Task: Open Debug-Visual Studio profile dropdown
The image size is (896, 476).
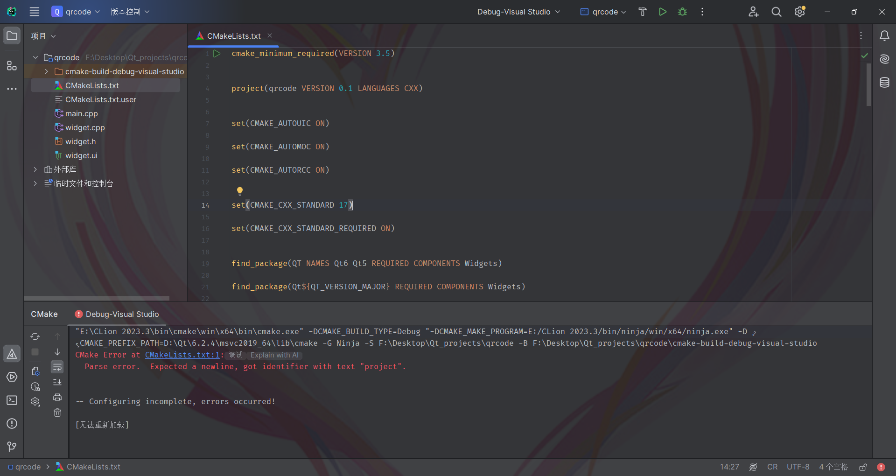Action: 518,12
